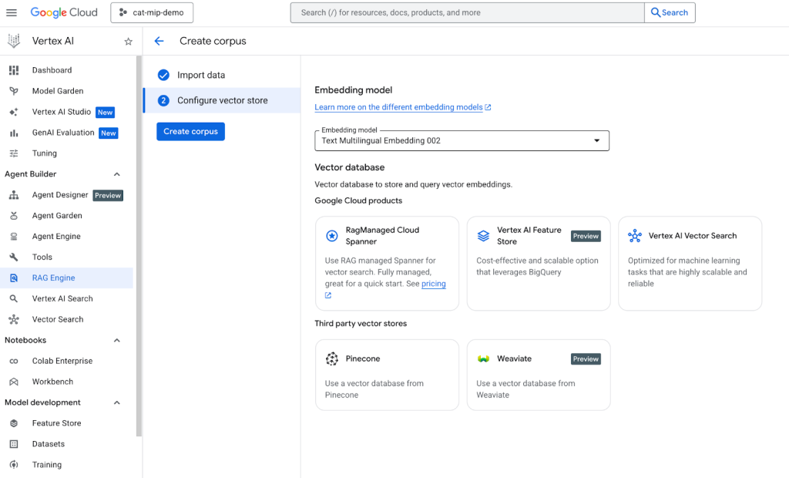Click the Tuning sliders icon in sidebar
Screen dimensions: 789x478
point(14,153)
